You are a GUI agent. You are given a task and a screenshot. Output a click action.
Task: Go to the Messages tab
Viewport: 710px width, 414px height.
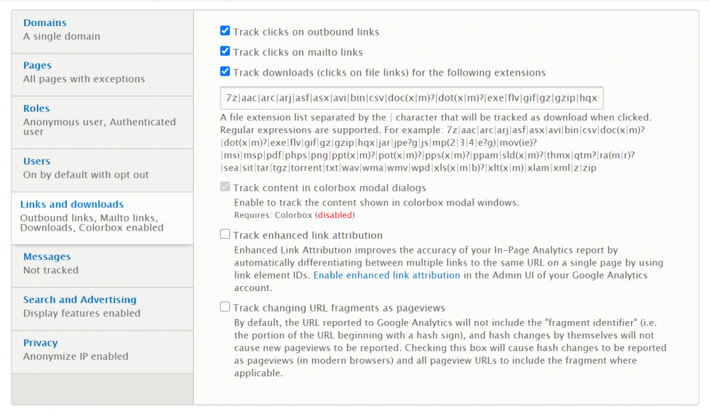pos(47,257)
